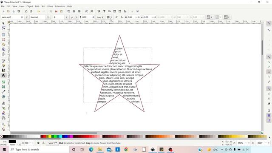
Task: Toggle guide lock at ruler corner
Action: (8, 22)
